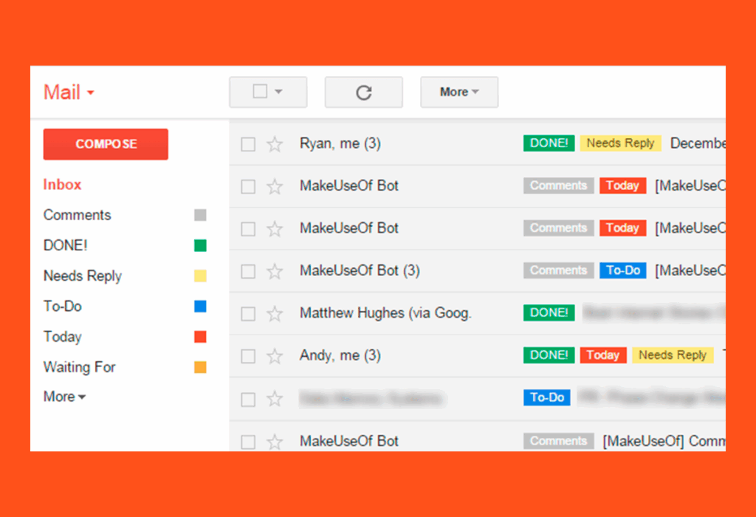Open the Needs Reply label link
The height and width of the screenshot is (517, 756).
point(82,275)
